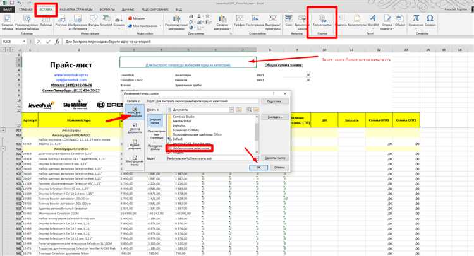Select the Screencast-O-Matic folder
Image resolution: width=474 pixels, height=256 pixels.
click(185, 130)
